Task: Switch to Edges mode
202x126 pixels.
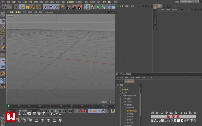Action: pyautogui.click(x=3, y=43)
